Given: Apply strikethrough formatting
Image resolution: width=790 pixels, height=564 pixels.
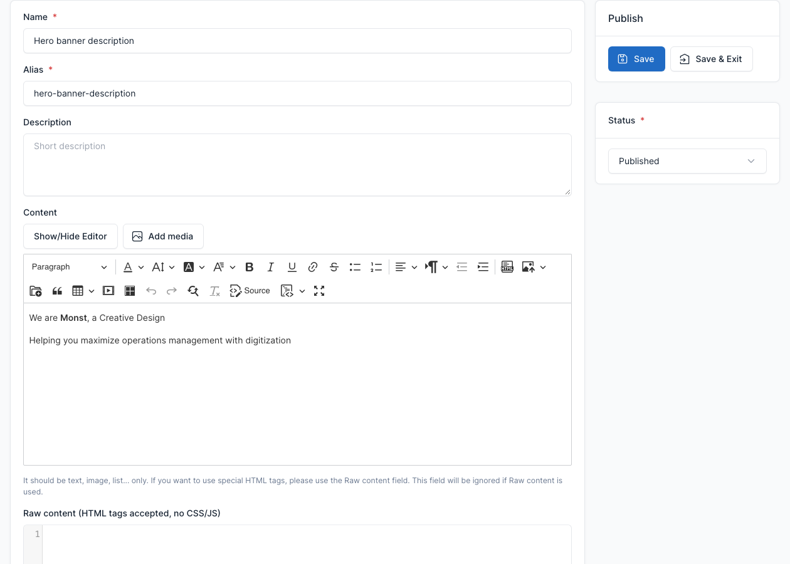Looking at the screenshot, I should click(334, 267).
